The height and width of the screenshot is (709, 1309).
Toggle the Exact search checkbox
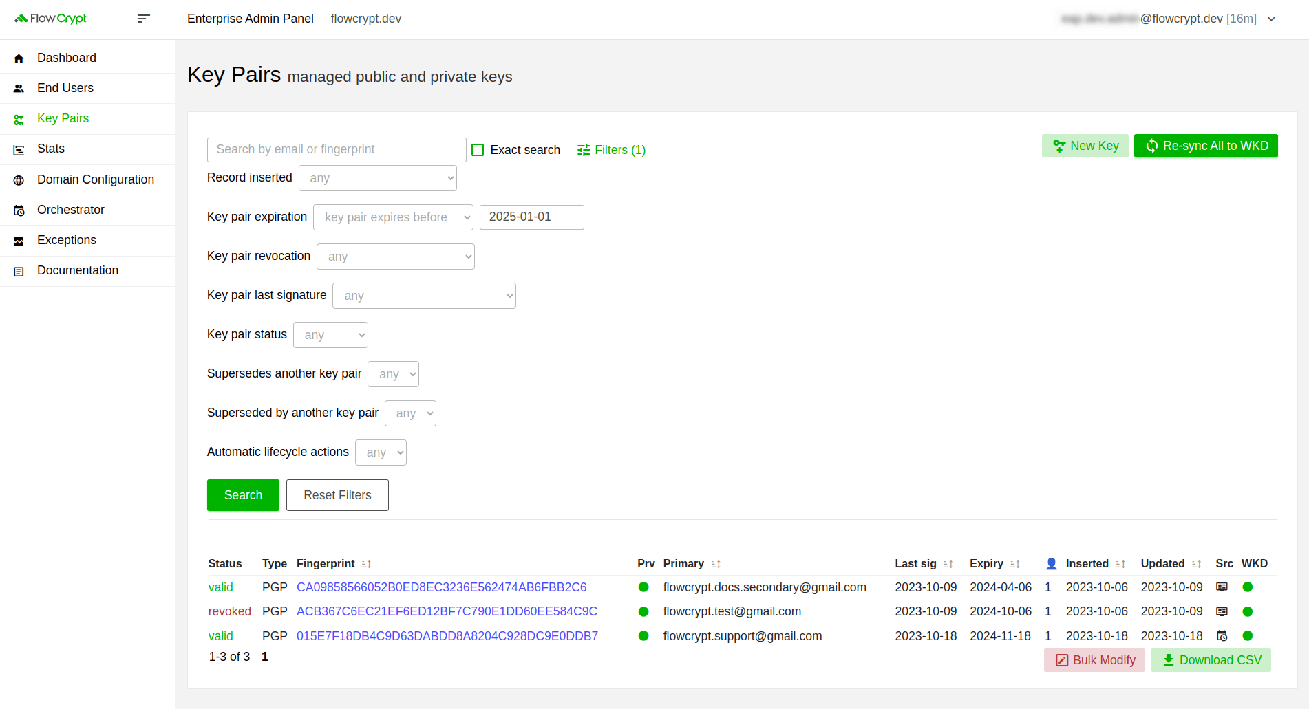coord(478,150)
